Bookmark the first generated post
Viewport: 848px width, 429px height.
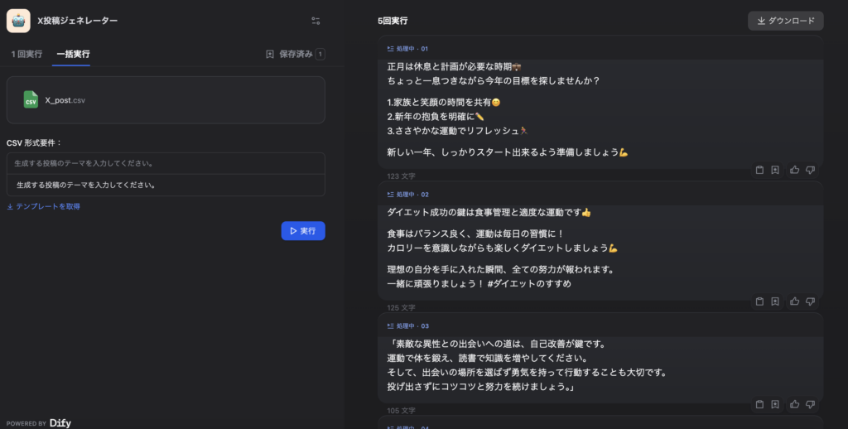(775, 170)
